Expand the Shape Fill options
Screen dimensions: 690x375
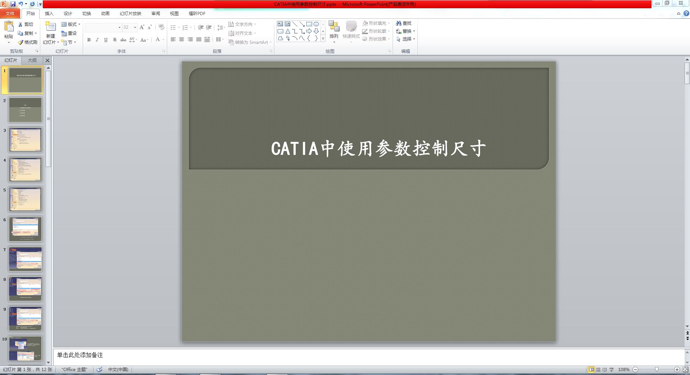pyautogui.click(x=389, y=23)
